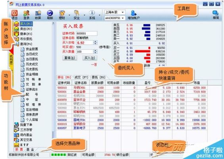Image resolution: width=224 pixels, height=159 pixels.
Task: Click the 买入价格 field showing 6.92
Action: click(x=85, y=43)
